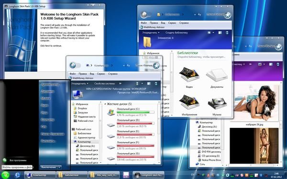The height and width of the screenshot is (179, 287).
Task: Select the Локальный диск (G:) drive icon
Action: click(111, 158)
